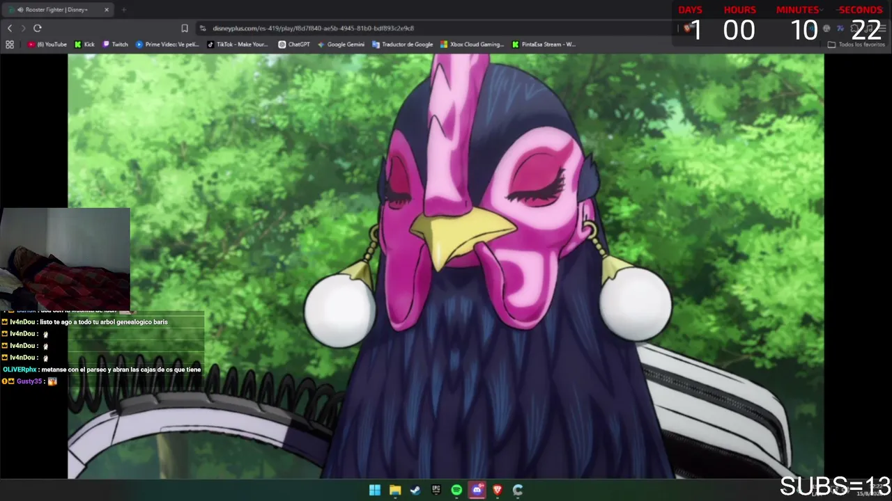892x501 pixels.
Task: Open the TikTok bookmark
Action: pos(238,45)
